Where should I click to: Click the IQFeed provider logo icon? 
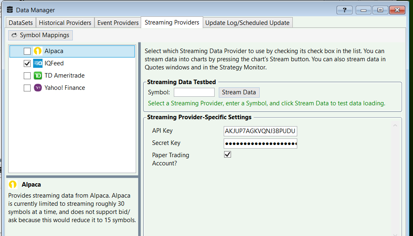click(38, 64)
